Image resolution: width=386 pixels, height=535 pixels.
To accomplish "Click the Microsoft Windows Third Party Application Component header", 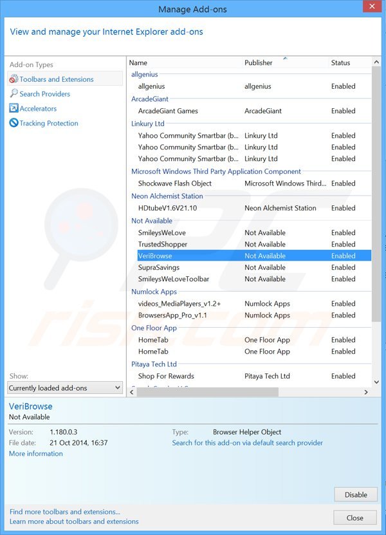I will click(216, 171).
